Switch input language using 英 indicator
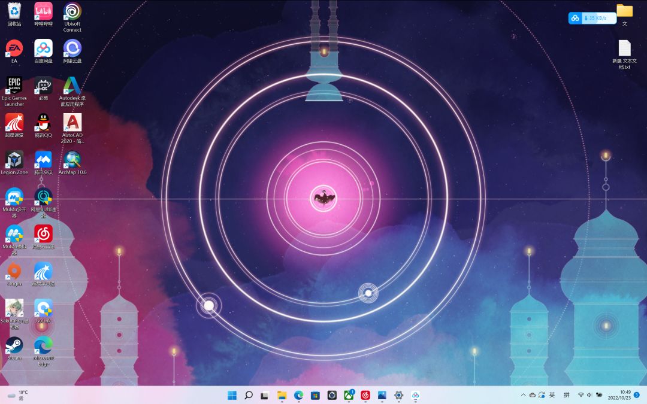This screenshot has height=404, width=647. 552,395
